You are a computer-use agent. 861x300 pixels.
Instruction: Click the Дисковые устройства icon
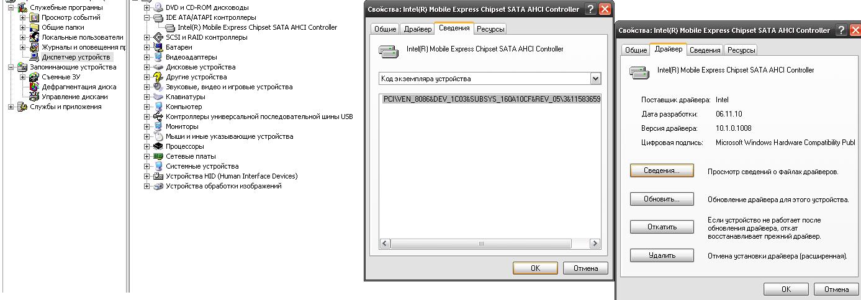pyautogui.click(x=158, y=67)
